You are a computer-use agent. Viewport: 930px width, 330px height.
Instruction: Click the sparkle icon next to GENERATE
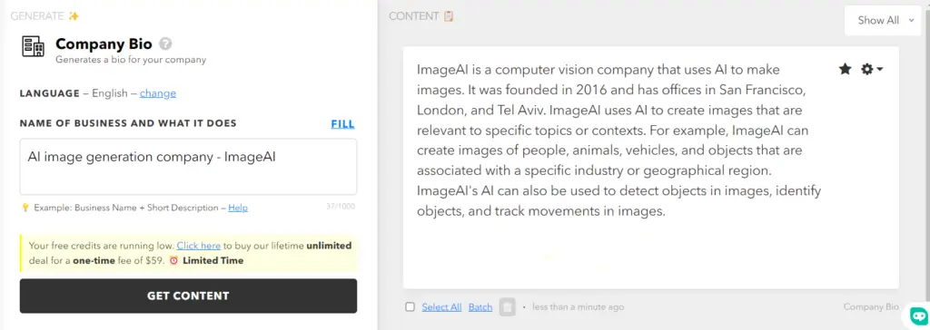(x=74, y=16)
